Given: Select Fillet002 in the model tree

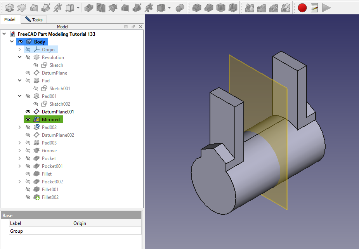Looking at the screenshot, I should 50,197.
